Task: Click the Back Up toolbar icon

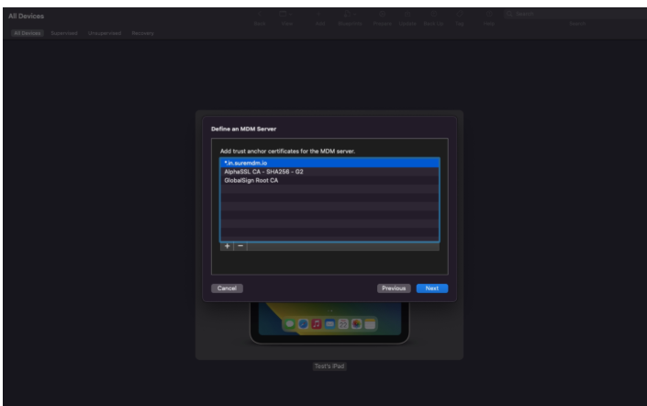Action: (433, 15)
